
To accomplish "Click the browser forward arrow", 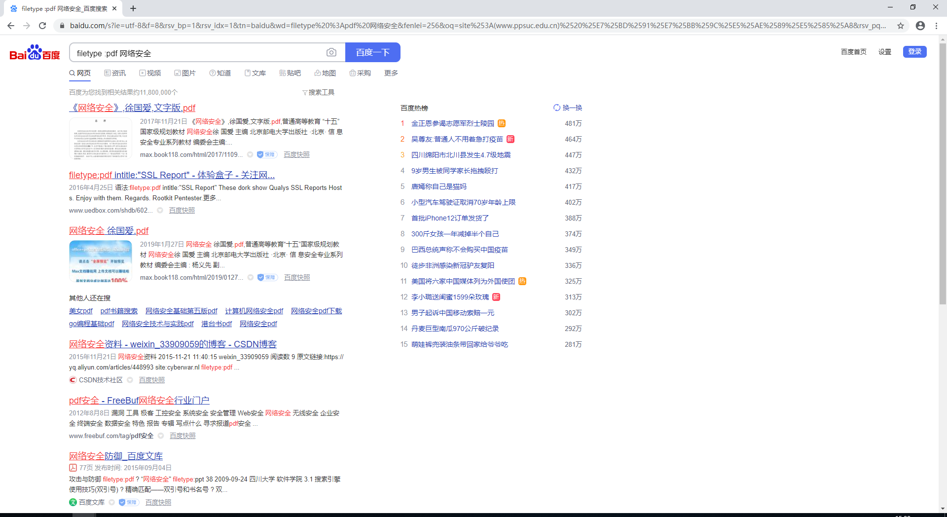I will (27, 26).
